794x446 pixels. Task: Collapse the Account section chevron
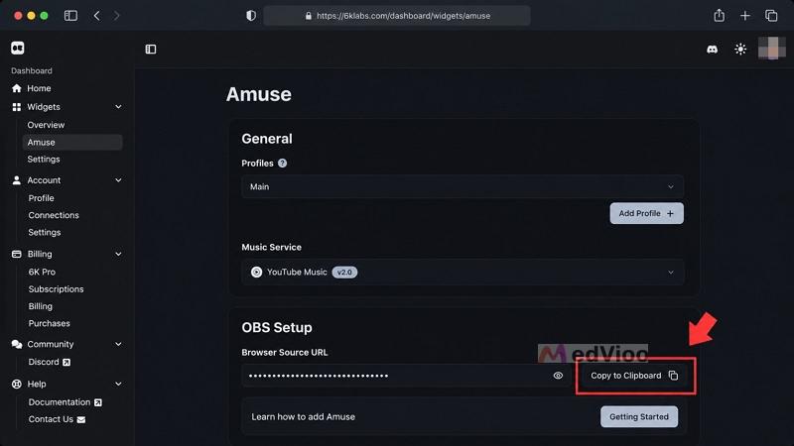pyautogui.click(x=118, y=180)
